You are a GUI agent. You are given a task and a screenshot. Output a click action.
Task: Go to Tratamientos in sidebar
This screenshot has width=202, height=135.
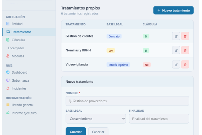click(29, 32)
